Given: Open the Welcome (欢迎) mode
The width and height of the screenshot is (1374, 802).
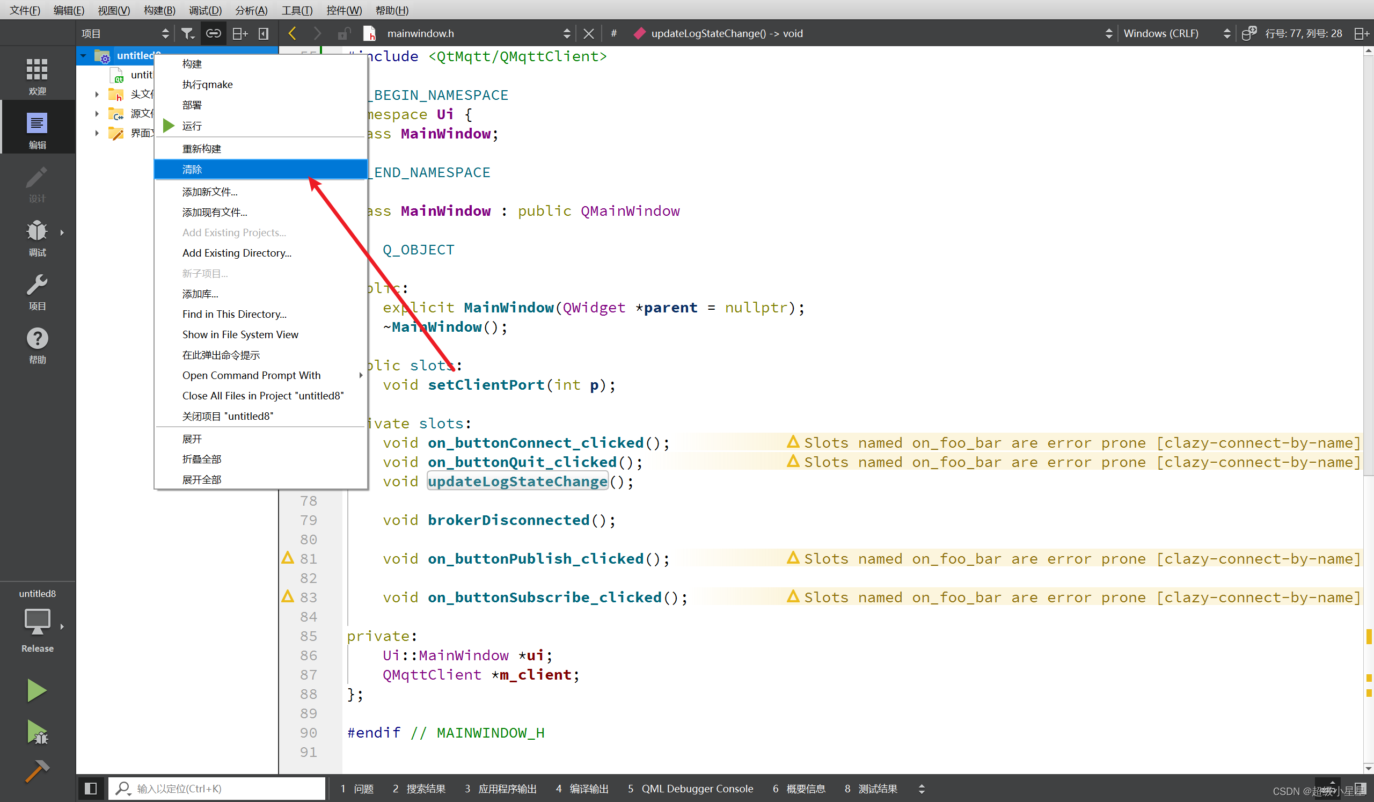Looking at the screenshot, I should 37,75.
